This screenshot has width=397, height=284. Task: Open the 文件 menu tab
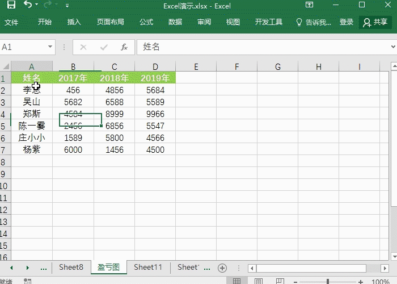click(11, 22)
